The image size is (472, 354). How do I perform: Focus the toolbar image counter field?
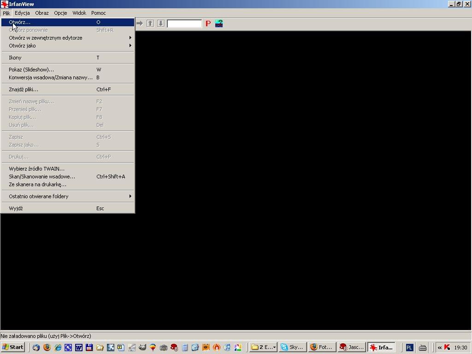click(x=184, y=24)
